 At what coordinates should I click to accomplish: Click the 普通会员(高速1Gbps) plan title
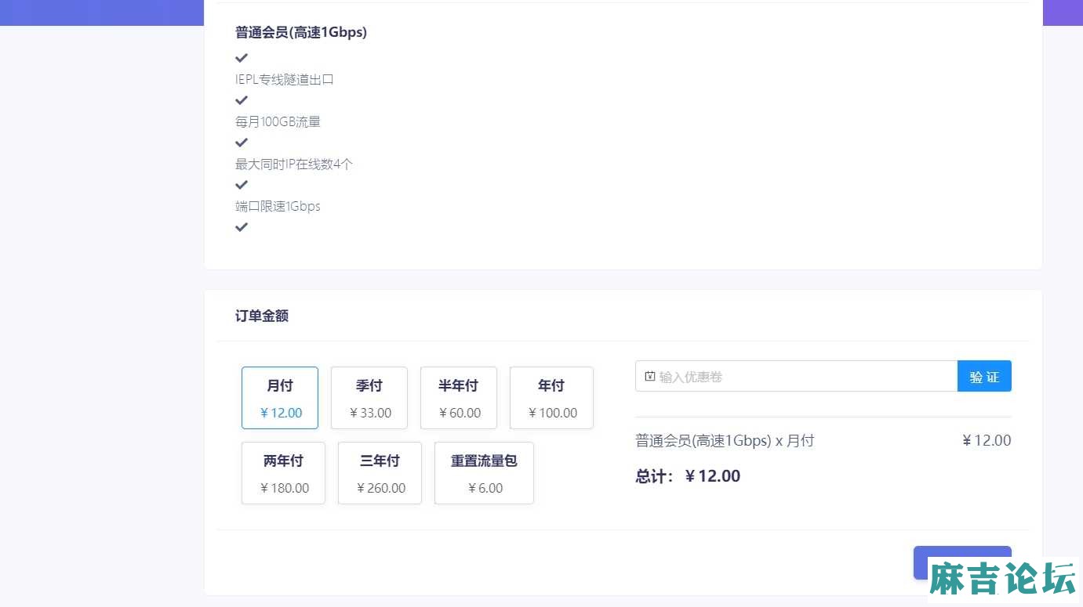[x=301, y=32]
